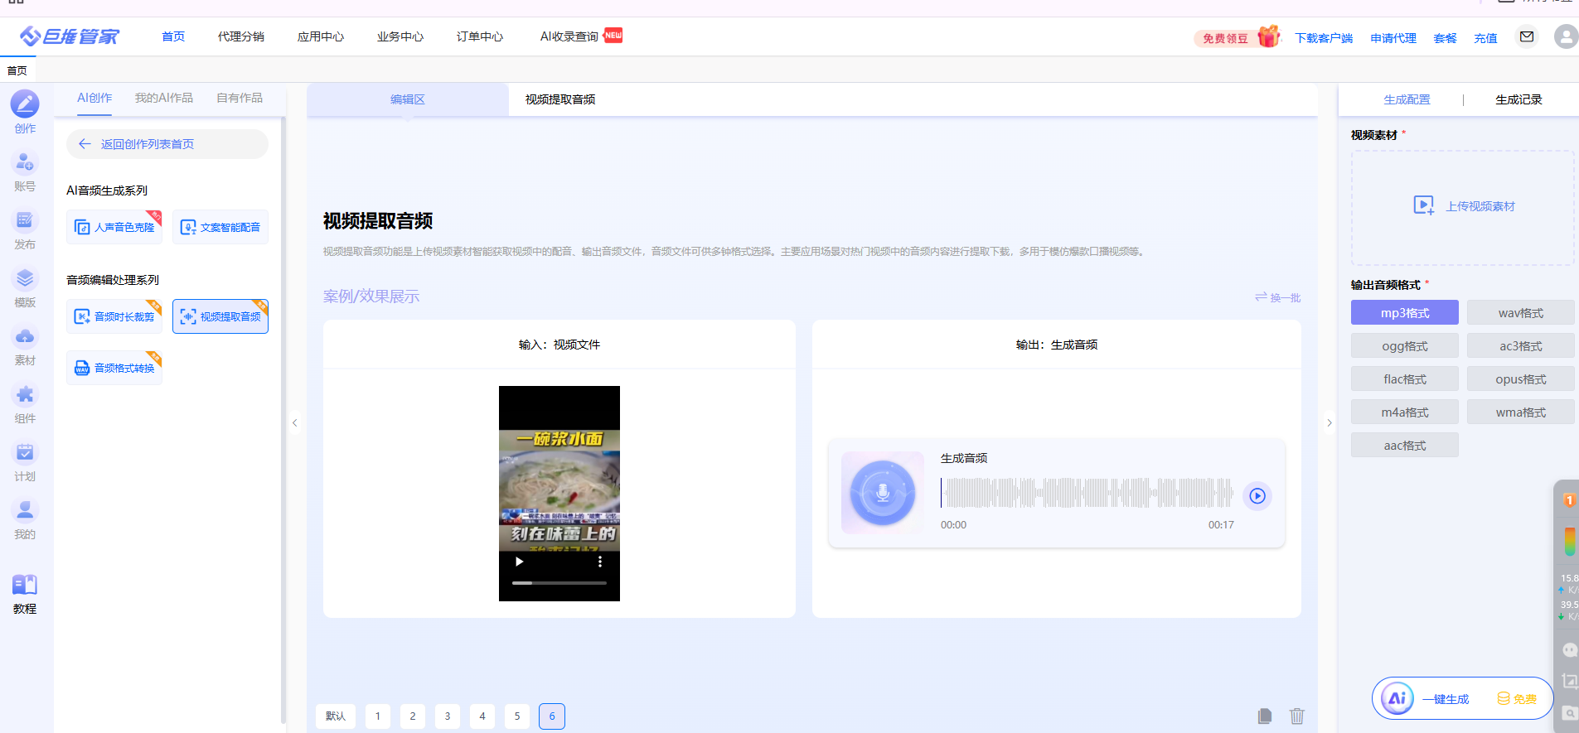Click the mail envelope icon in header
This screenshot has height=733, width=1579.
click(1527, 36)
